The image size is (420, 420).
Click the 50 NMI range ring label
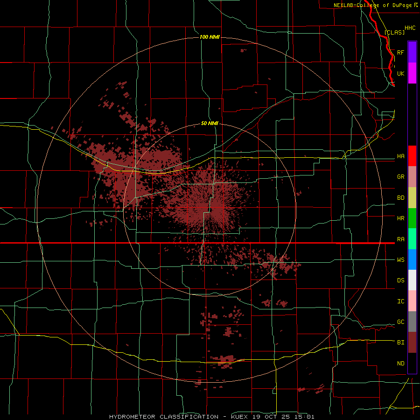210,123
